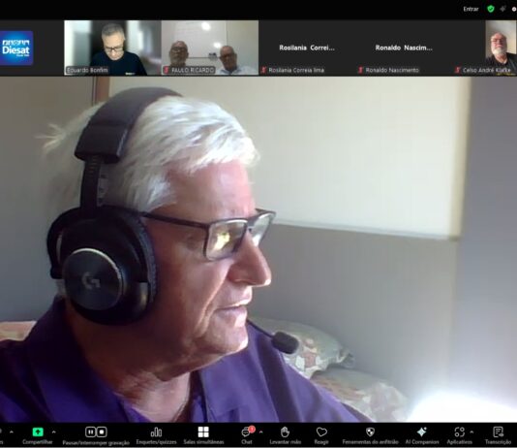Click the muted mic icon beside Celso André Klafke
Image resolution: width=517 pixels, height=448 pixels.
(458, 70)
